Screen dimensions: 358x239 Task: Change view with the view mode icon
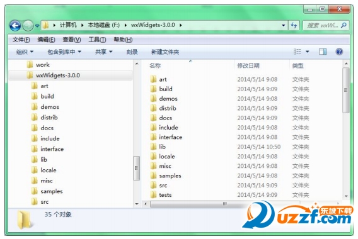[297, 52]
